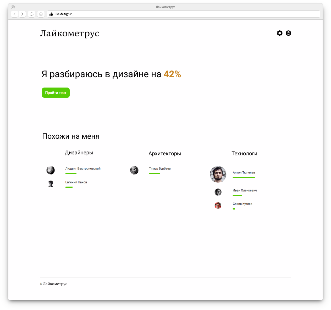Click the green similarity bar under Антон Тюленев
Image resolution: width=331 pixels, height=310 pixels.
pos(244,178)
